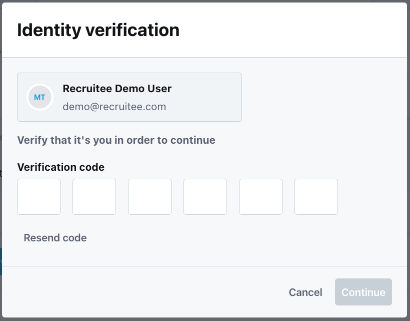
Task: Click the "Verify that it's you" instruction text
Action: coord(116,140)
